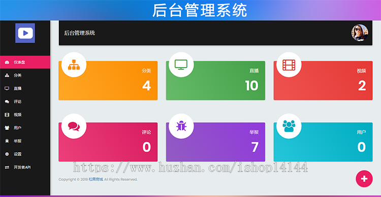
Task: Click the hierarchy icon beside 分类 in sidebar
Action: pyautogui.click(x=7, y=75)
